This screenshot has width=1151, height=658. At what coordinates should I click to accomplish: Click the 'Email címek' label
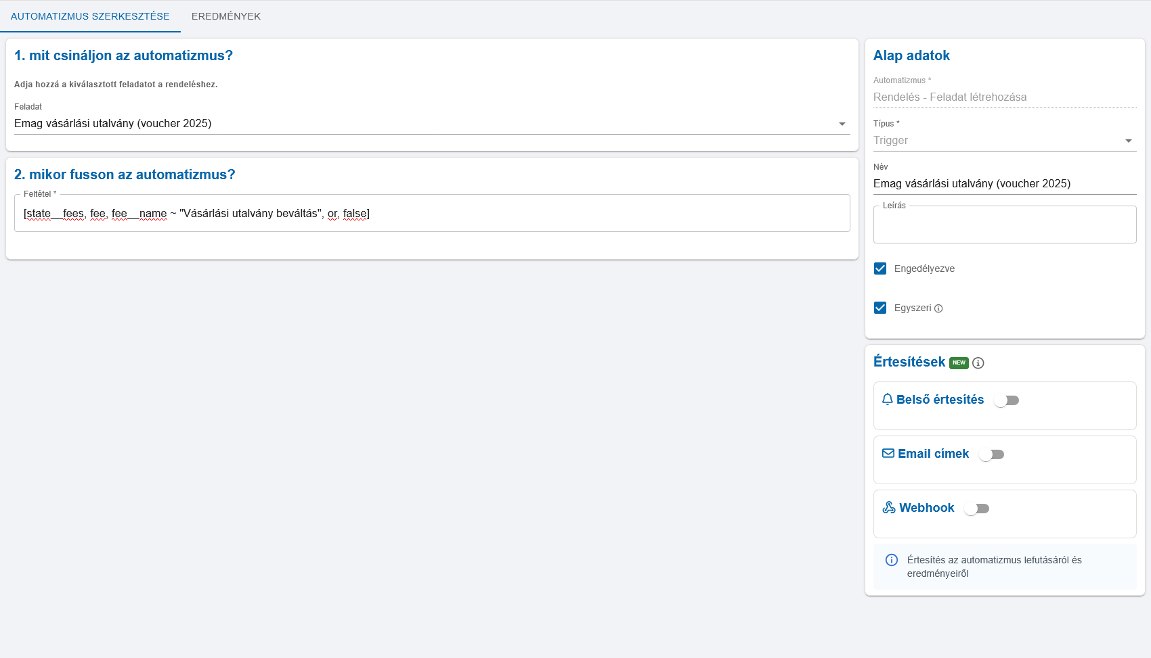(933, 454)
